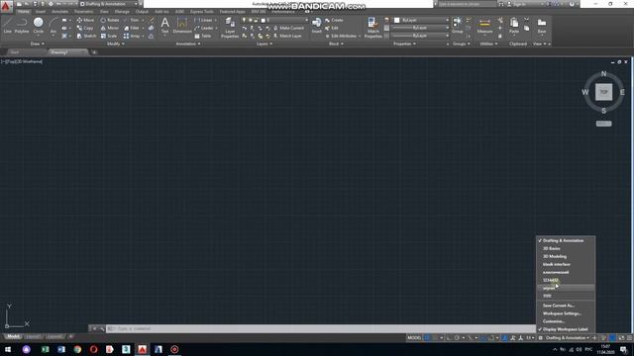Select the Circle tool

tap(38, 26)
